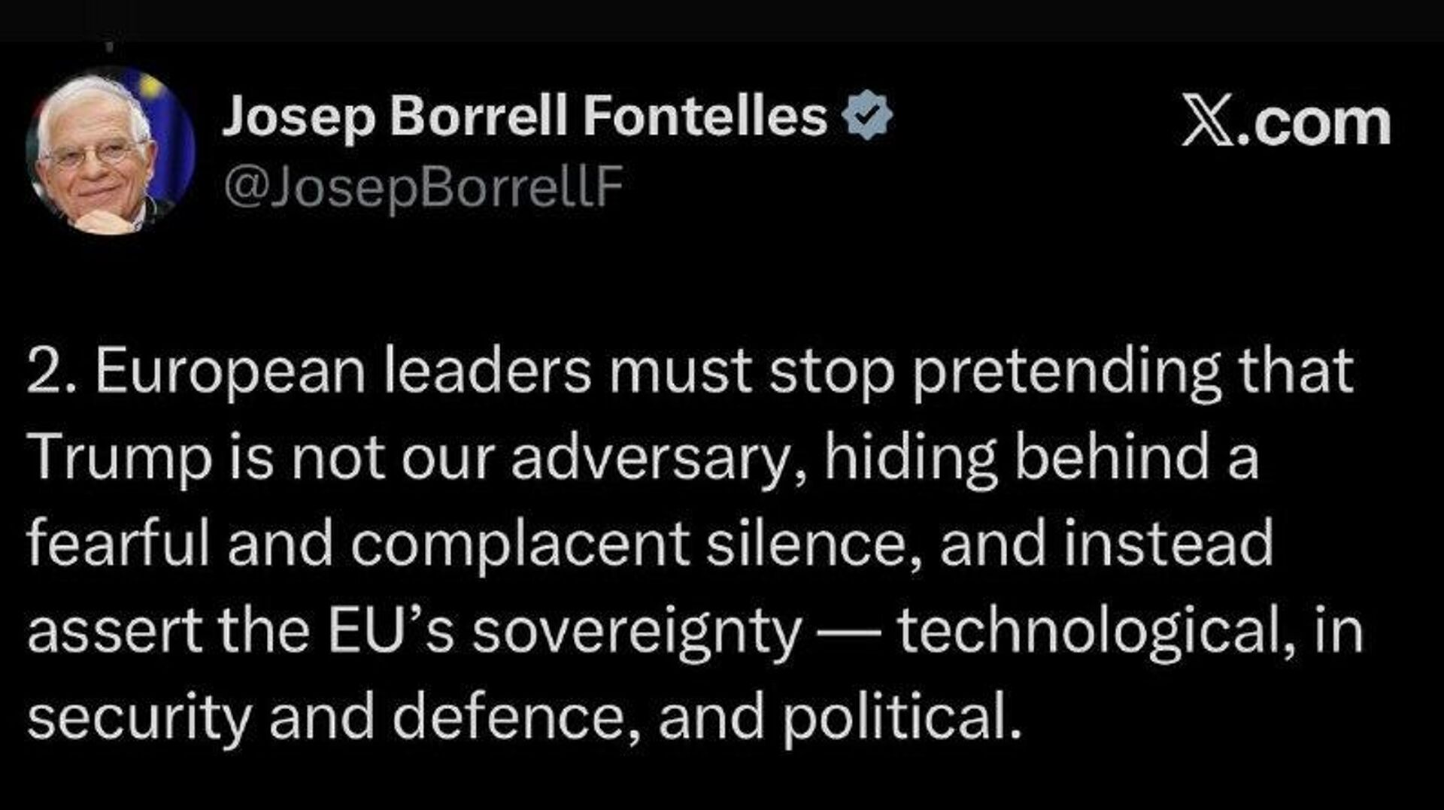The image size is (1444, 810).
Task: Click the word "complacent" in the post
Action: [520, 545]
